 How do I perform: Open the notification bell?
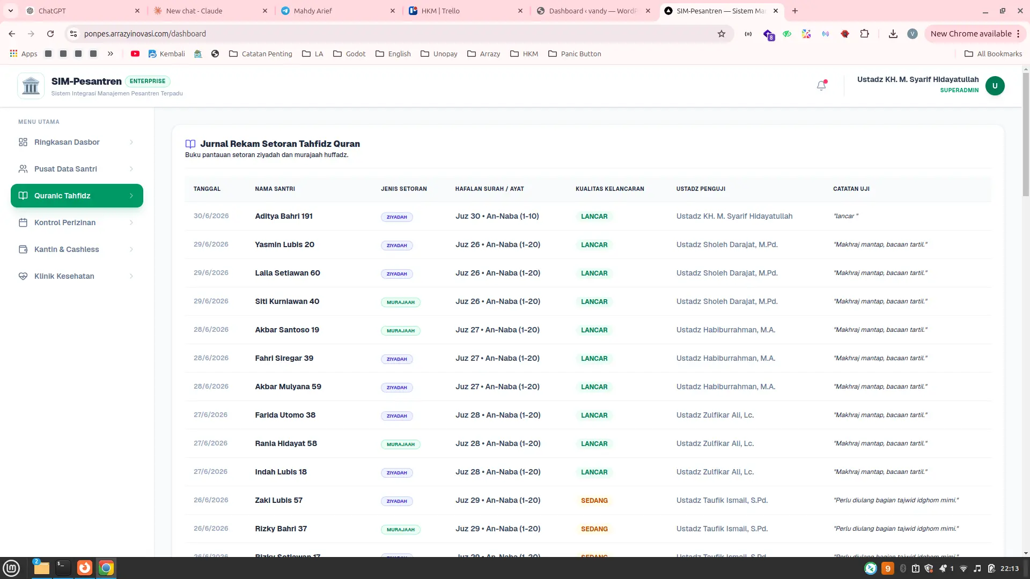pos(821,85)
